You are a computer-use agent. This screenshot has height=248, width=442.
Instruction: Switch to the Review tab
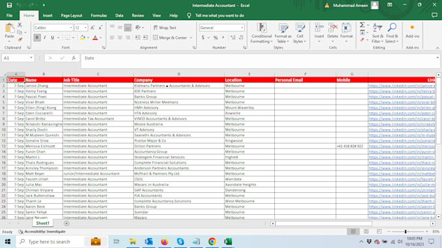tap(138, 16)
